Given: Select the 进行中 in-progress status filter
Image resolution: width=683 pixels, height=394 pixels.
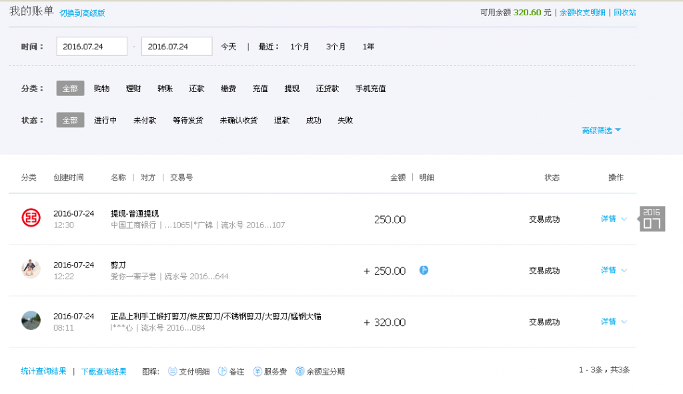Looking at the screenshot, I should coord(105,120).
